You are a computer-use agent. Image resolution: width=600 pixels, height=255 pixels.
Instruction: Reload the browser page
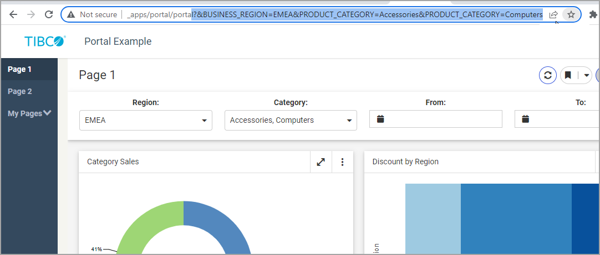point(49,14)
